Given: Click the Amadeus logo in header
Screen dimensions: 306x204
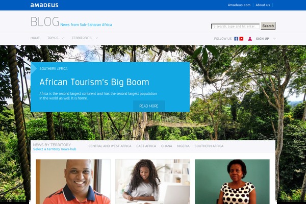Looking at the screenshot, I should click(x=44, y=5).
